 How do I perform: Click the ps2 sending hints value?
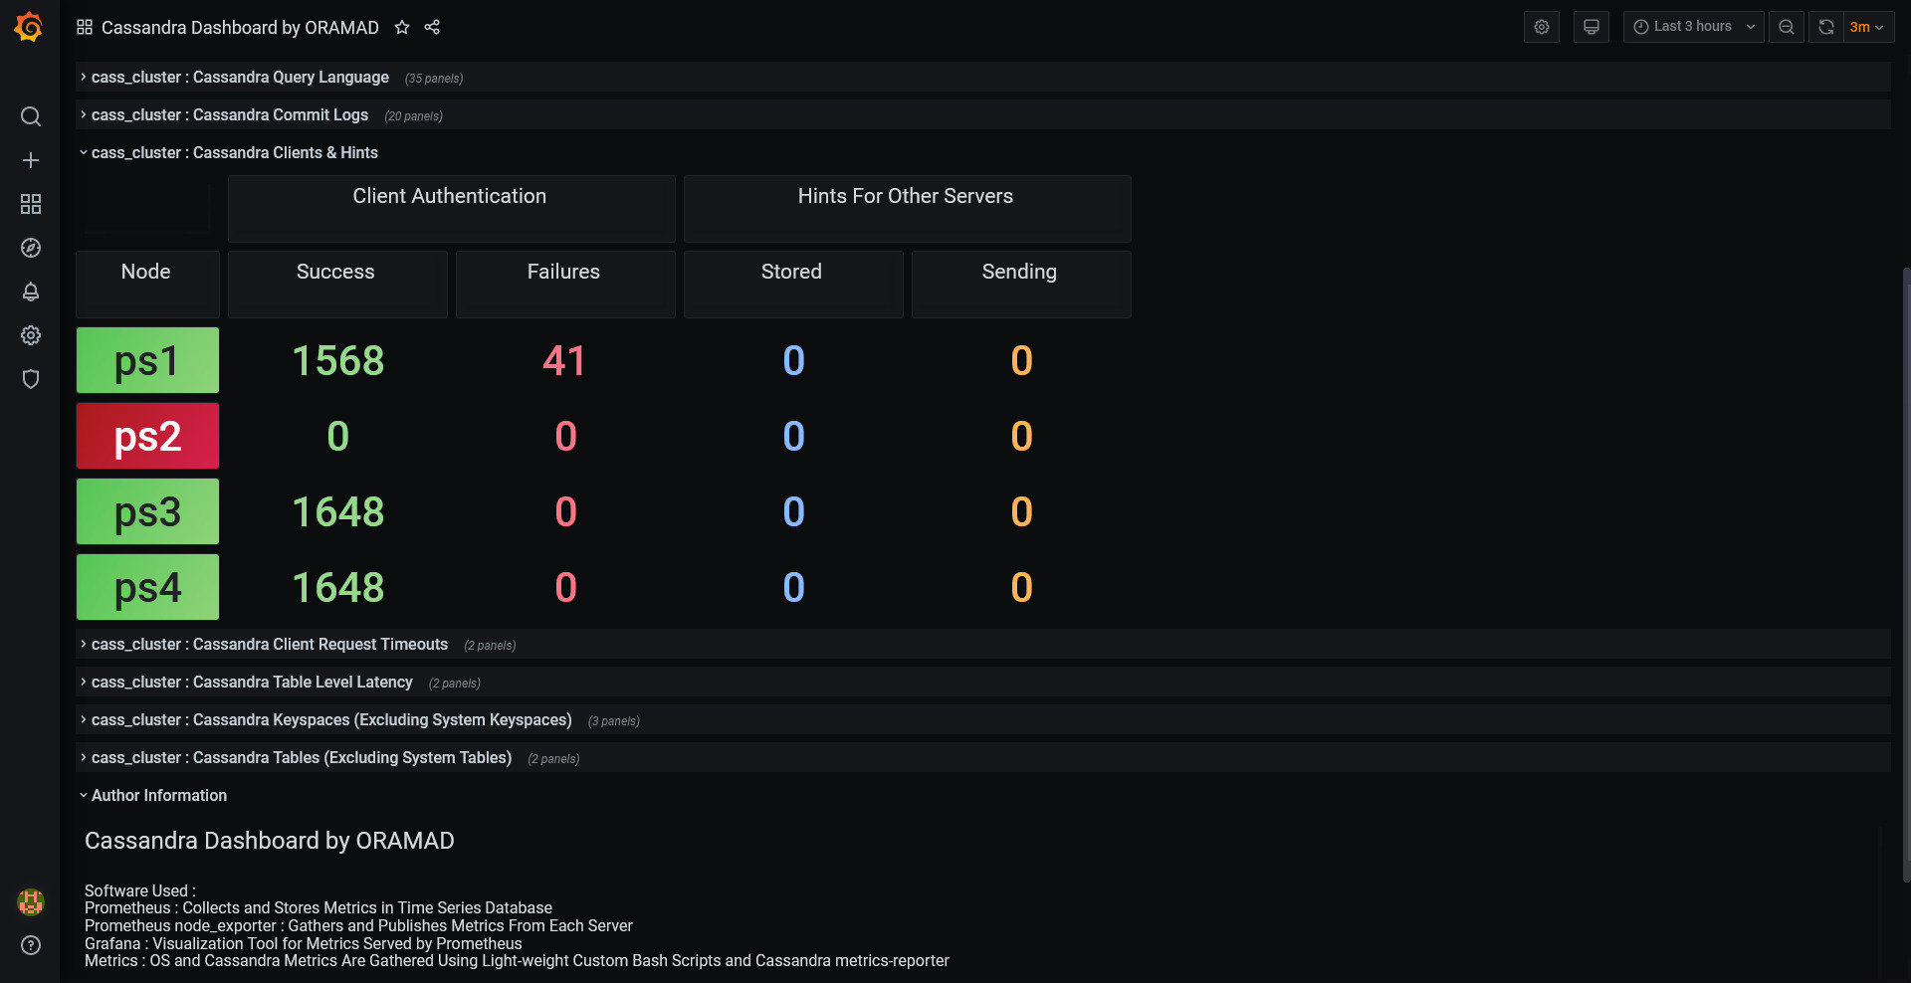pyautogui.click(x=1021, y=436)
